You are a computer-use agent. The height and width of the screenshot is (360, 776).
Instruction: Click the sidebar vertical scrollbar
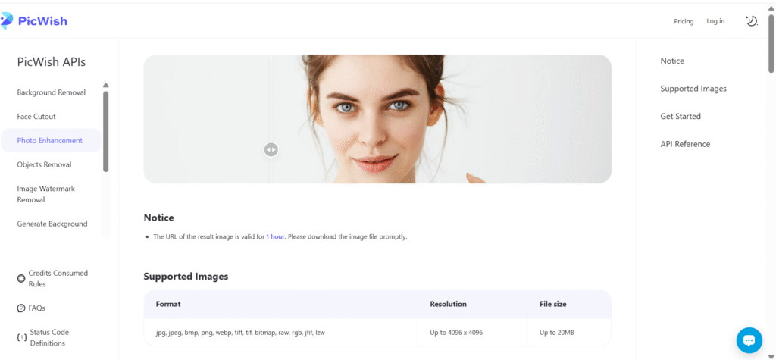click(x=106, y=129)
